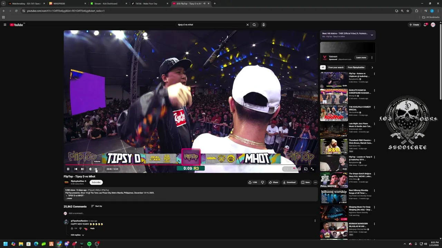Expand the 530 replies thread
Viewport: 442px width, 248px height.
[x=77, y=235]
